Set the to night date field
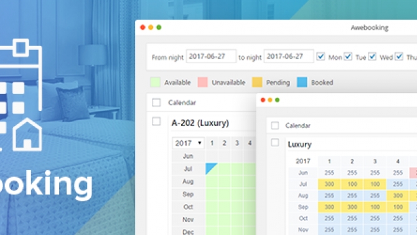Image resolution: width=417 pixels, height=235 pixels. pos(289,56)
